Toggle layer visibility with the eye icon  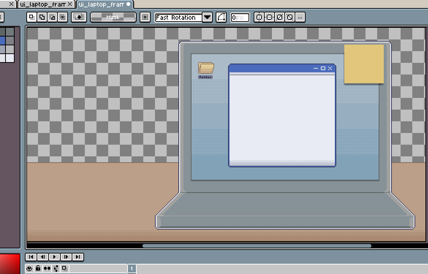click(x=30, y=268)
